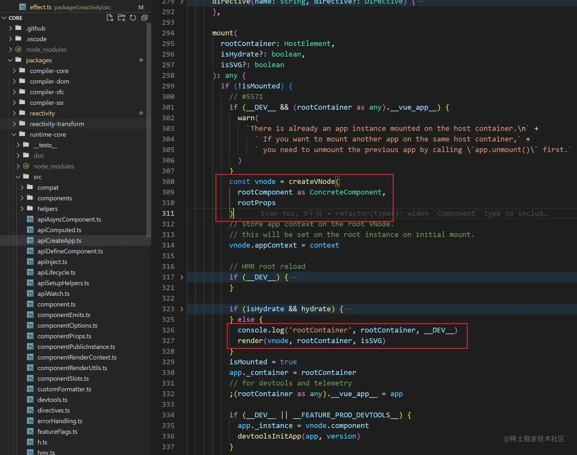Collapse the runtime-core folder chevron
This screenshot has width=577, height=455.
[14, 134]
